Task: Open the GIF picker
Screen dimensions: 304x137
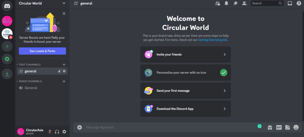Action: click(x=279, y=127)
